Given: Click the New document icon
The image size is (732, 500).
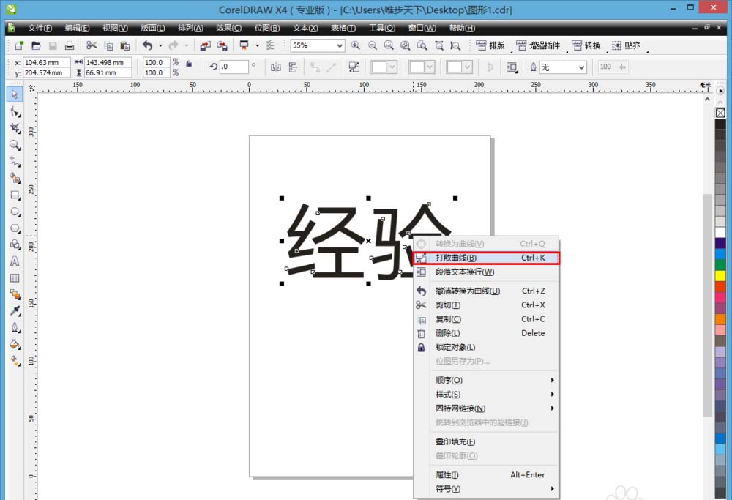Looking at the screenshot, I should coord(19,45).
